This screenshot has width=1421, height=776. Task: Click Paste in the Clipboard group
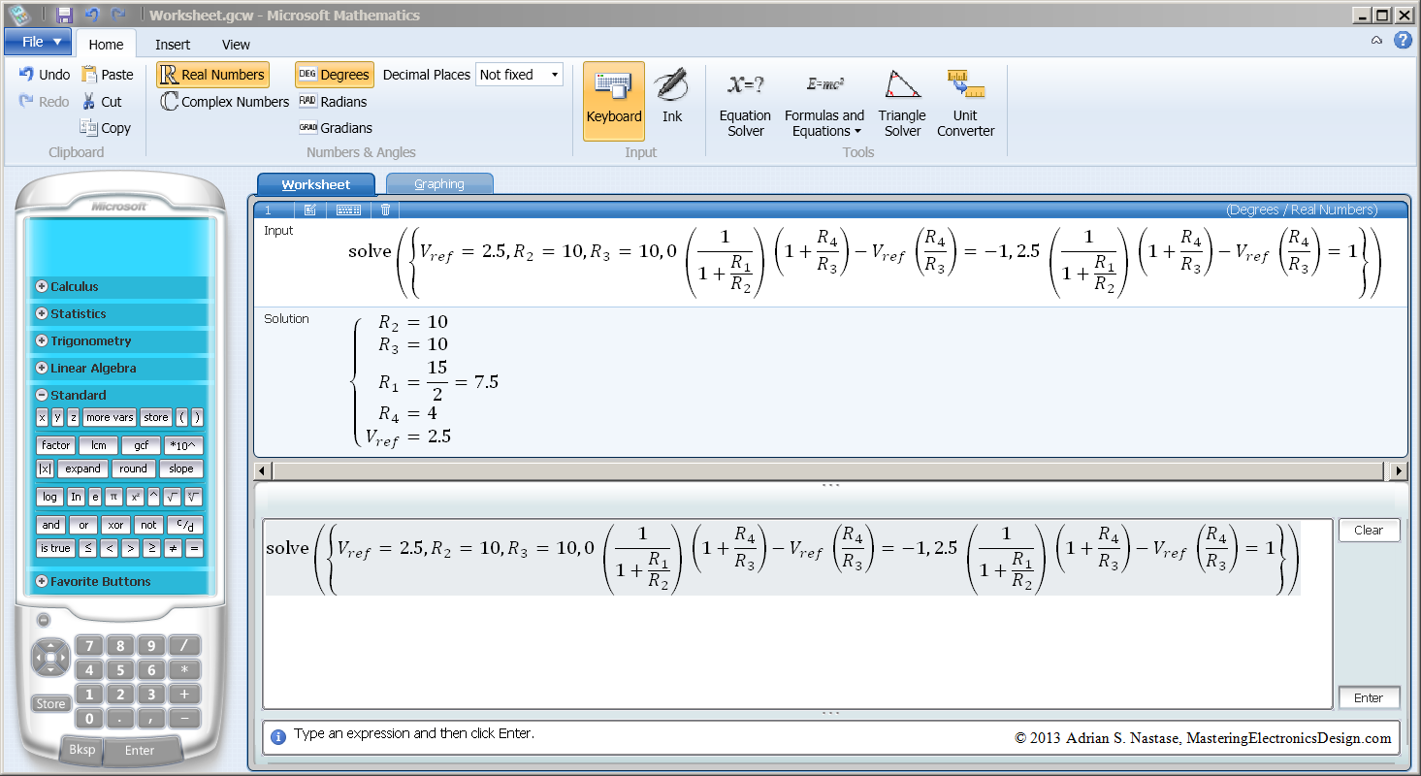coord(108,75)
